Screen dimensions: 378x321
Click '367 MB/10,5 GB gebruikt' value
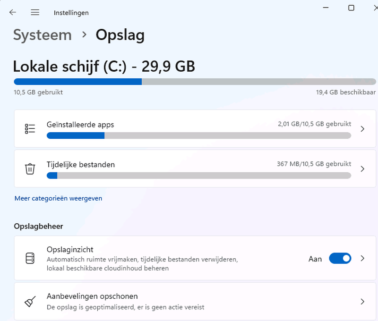[x=314, y=164]
